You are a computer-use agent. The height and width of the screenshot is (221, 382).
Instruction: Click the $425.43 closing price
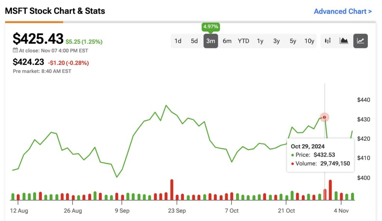click(38, 39)
